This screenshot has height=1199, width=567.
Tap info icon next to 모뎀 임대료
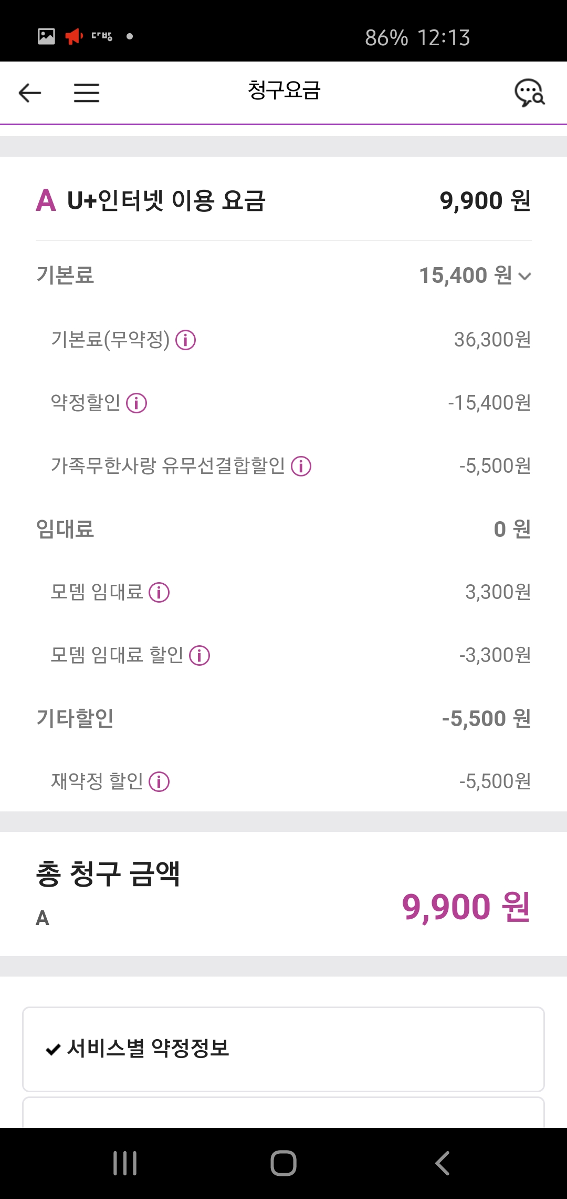tap(159, 593)
